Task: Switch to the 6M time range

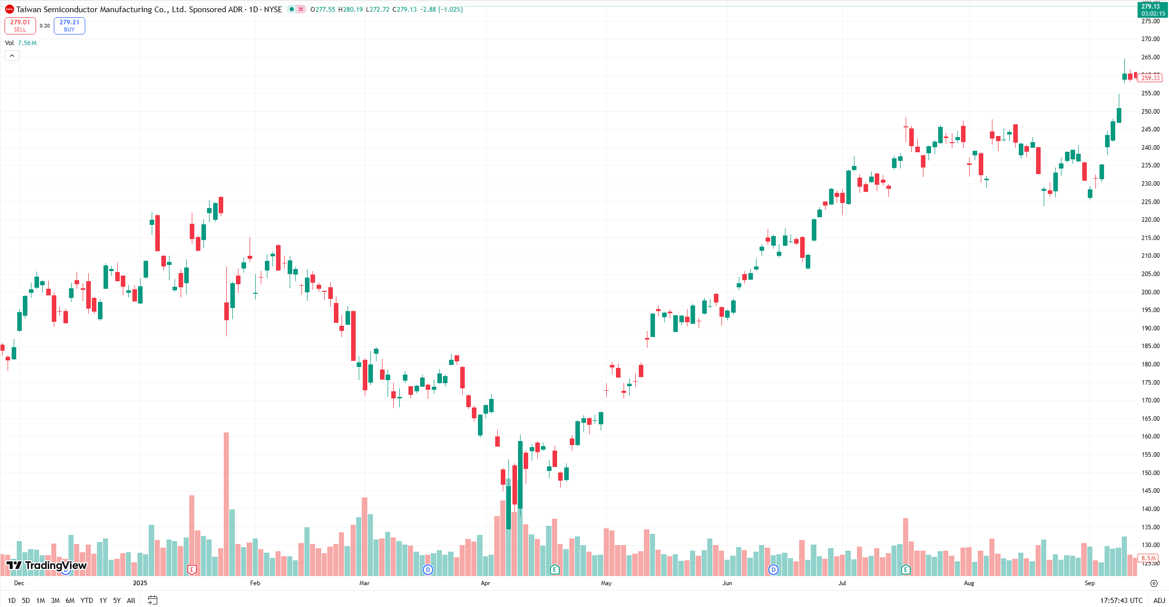Action: coord(70,600)
